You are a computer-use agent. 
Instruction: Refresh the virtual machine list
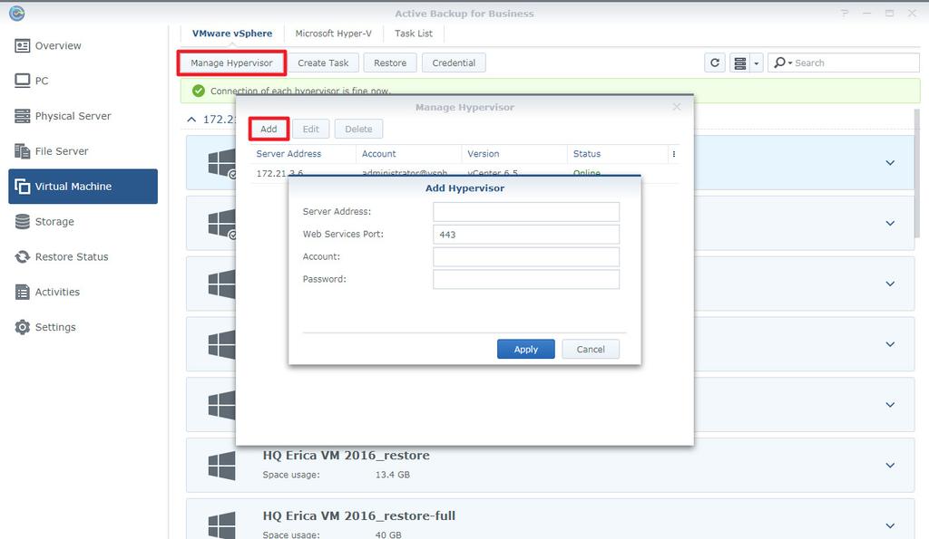(715, 63)
